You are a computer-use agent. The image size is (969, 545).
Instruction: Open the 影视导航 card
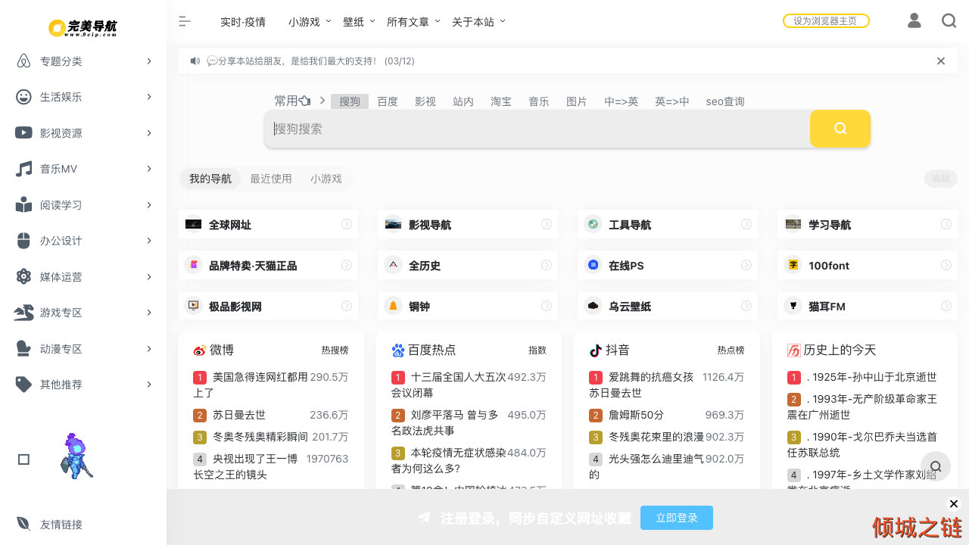click(x=468, y=224)
